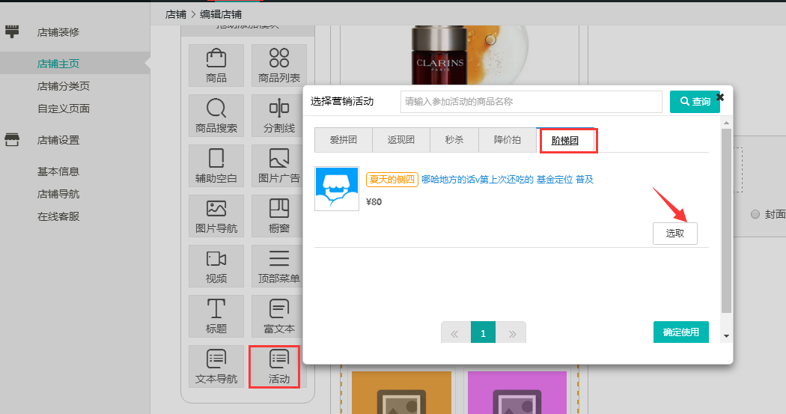Viewport: 786px width, 414px height.
Task: Add the 商品列表 module
Action: point(278,65)
